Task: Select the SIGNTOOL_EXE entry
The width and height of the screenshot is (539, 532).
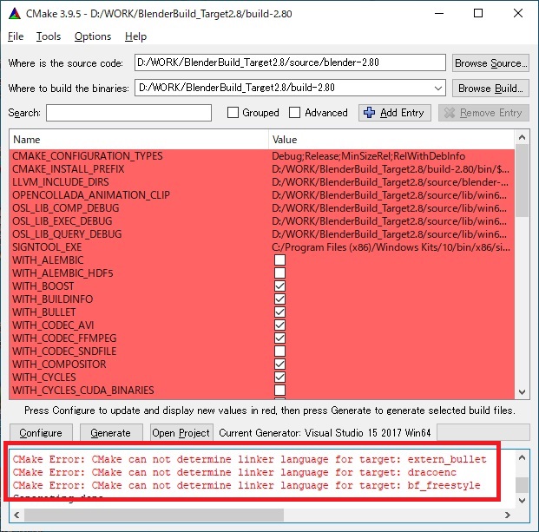Action: 262,247
